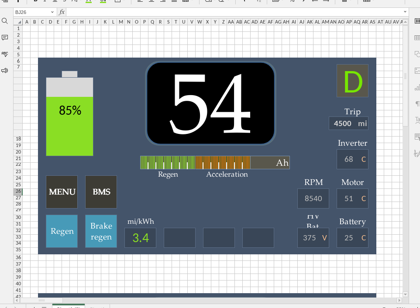Select column header M
420x308 pixels.
(121, 22)
